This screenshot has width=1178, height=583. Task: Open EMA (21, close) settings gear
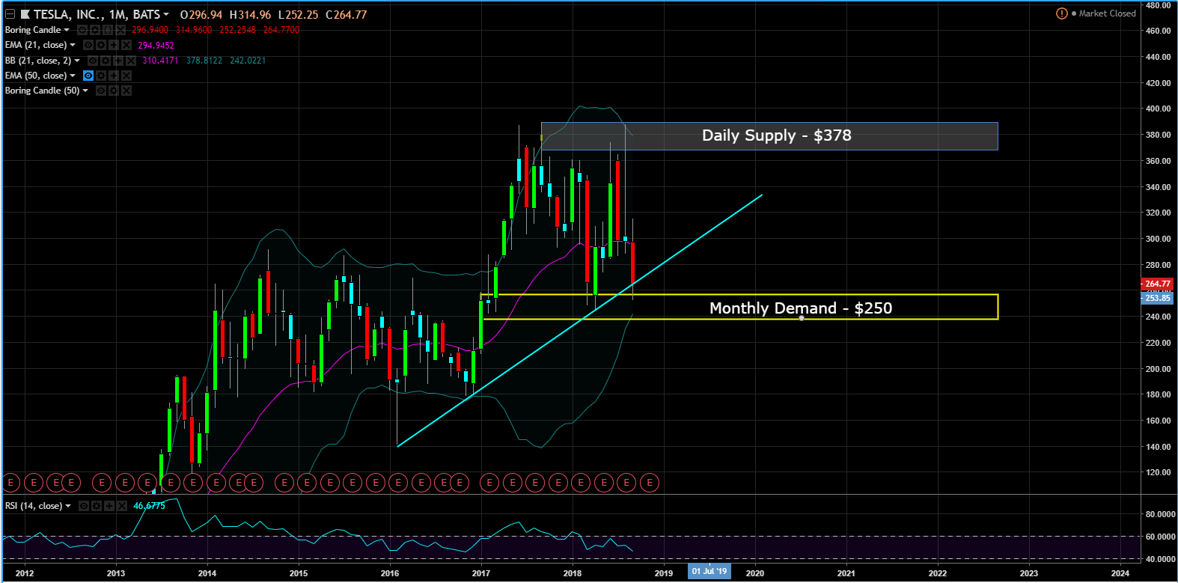tap(101, 45)
